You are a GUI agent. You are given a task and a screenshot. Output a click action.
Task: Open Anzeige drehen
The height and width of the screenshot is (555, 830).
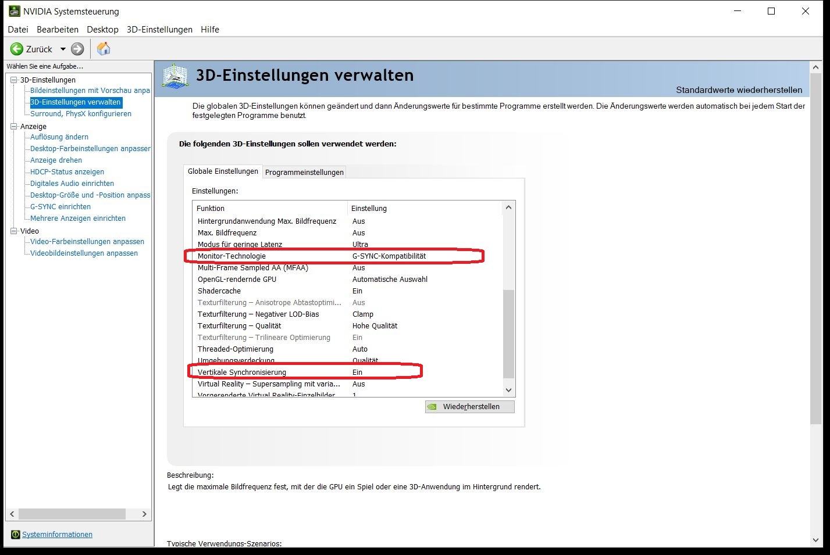[56, 160]
